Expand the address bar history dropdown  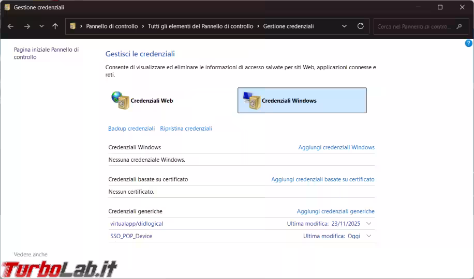344,26
